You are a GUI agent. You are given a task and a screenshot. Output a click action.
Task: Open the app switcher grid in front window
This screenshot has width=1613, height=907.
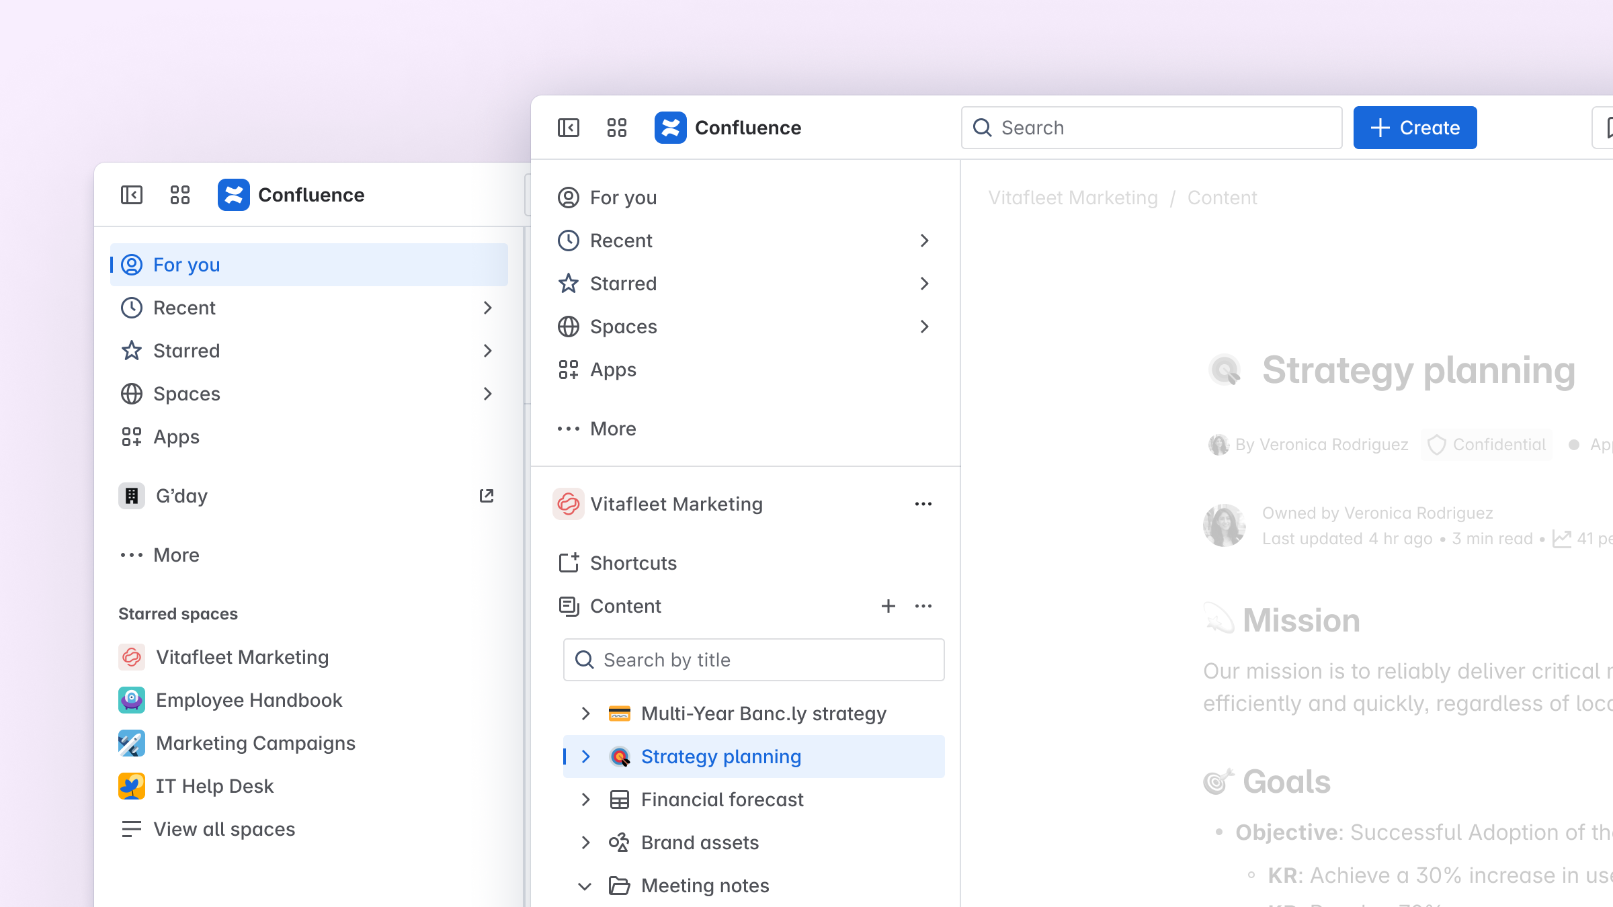pos(616,128)
